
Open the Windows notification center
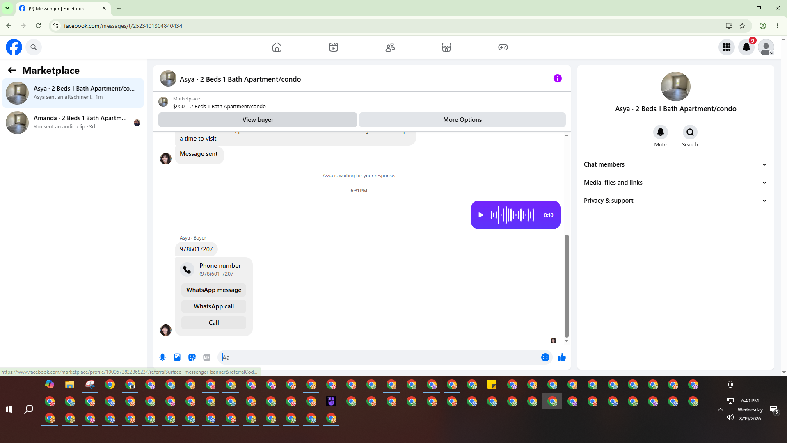[774, 409]
